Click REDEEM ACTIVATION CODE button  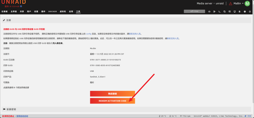(113, 101)
